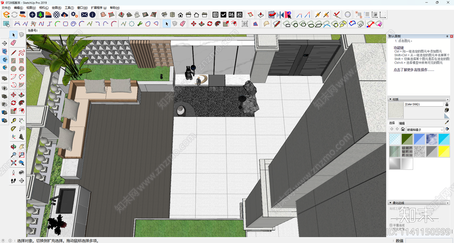Activate the Rotate tool in left toolbar
454x243 pixels.
tap(13, 103)
